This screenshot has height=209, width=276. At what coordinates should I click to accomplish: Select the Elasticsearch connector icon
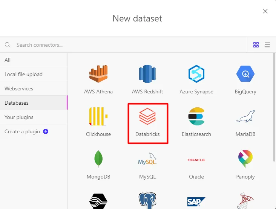coord(196,116)
